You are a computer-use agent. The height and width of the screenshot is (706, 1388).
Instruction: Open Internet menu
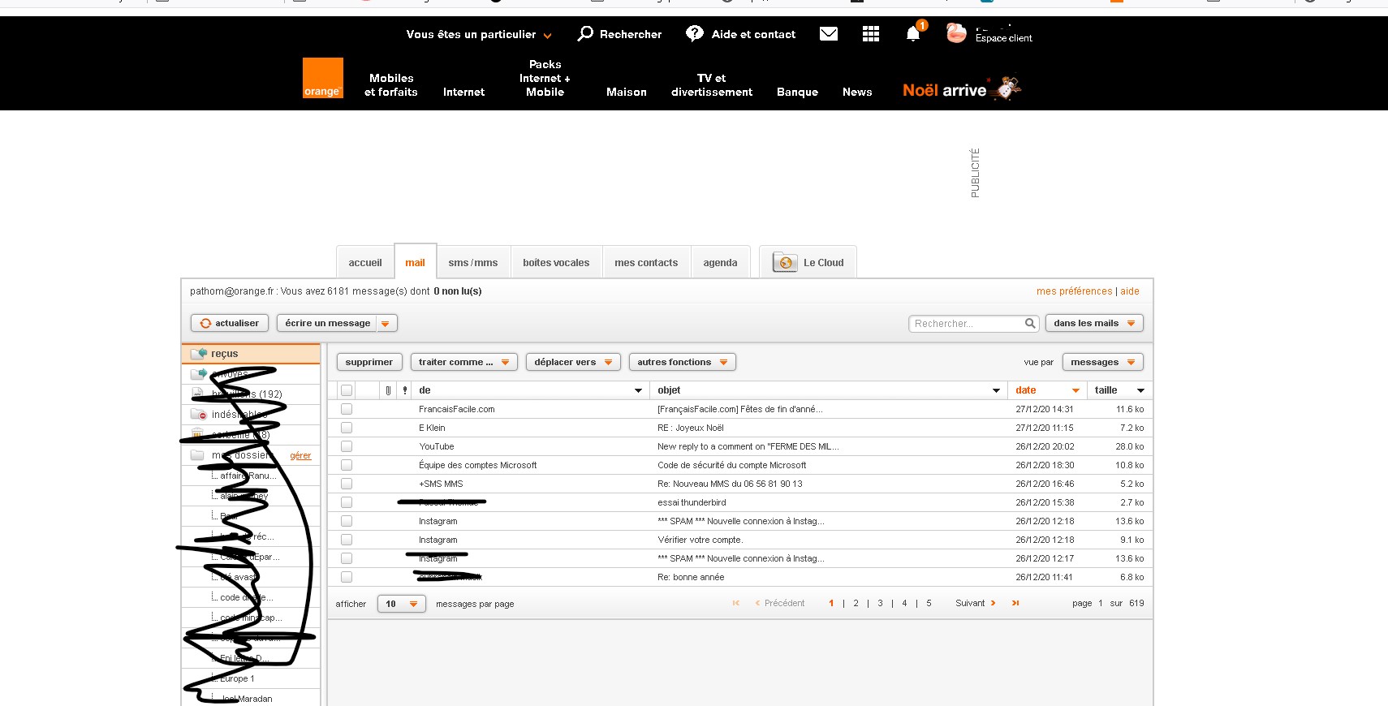click(x=463, y=92)
